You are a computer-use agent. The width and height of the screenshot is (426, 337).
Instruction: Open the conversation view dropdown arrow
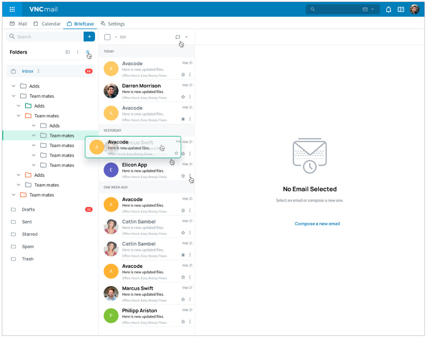pos(187,37)
